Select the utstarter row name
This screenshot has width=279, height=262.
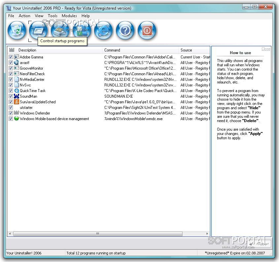[26, 108]
